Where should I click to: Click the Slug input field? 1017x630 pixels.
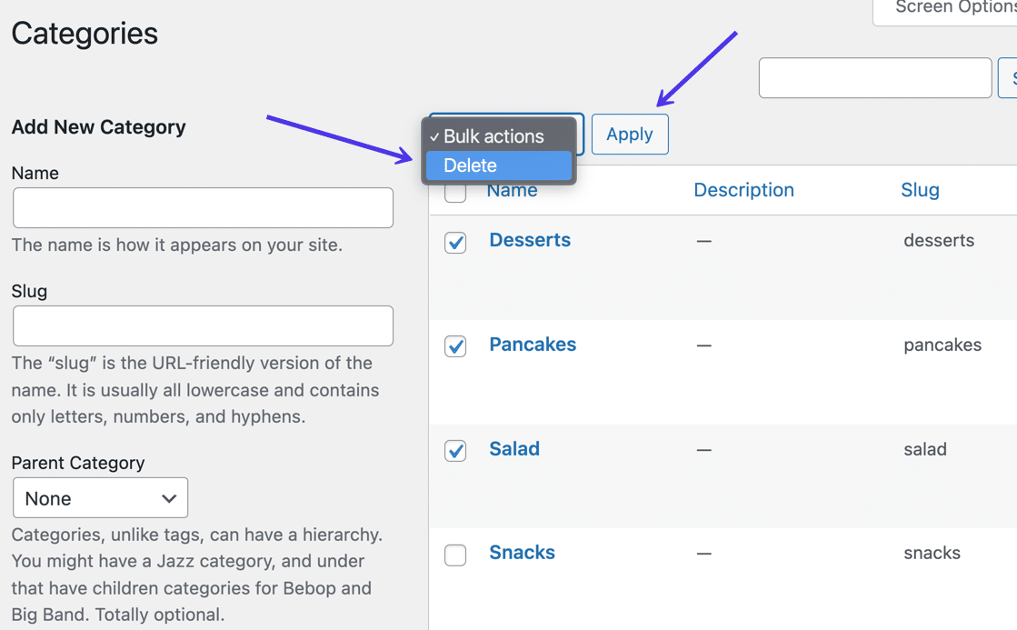tap(202, 325)
